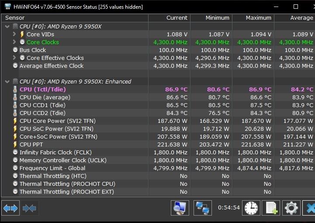Click the CPU (Tctl/Tdie) thermometer icon

click(x=15, y=90)
